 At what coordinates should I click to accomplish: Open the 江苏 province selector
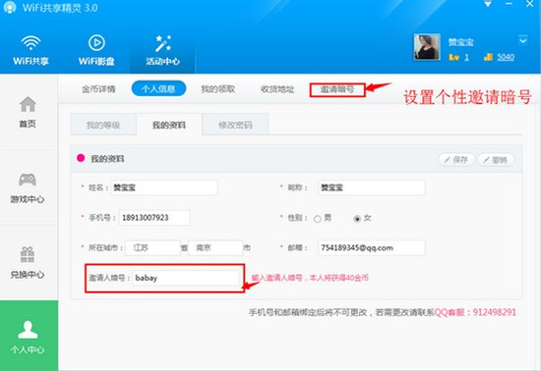tap(152, 247)
